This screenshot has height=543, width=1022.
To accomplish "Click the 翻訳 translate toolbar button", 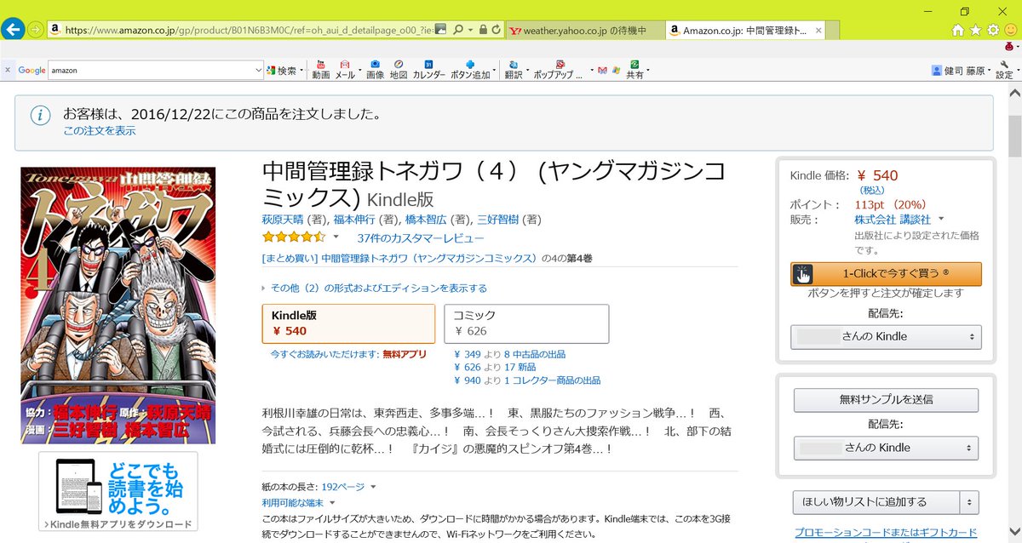I will click(513, 70).
